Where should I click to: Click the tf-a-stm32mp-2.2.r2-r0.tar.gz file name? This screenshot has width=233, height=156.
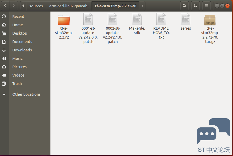pos(210,35)
